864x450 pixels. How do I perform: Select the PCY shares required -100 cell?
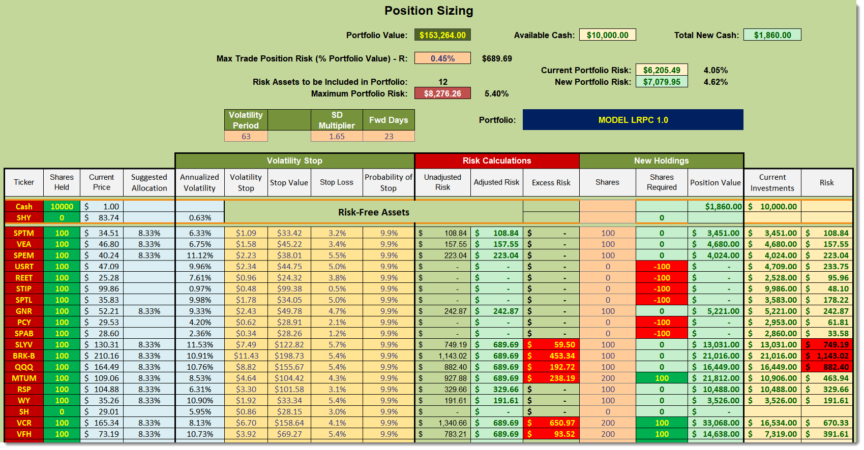click(x=662, y=323)
